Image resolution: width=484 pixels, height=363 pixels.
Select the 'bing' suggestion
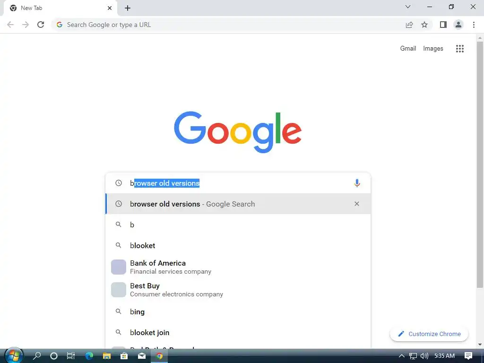click(238, 312)
